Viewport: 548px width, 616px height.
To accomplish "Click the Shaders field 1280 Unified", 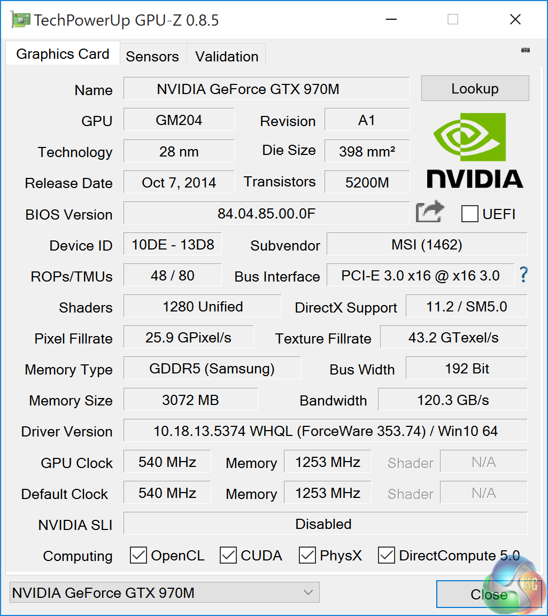I will pos(203,306).
